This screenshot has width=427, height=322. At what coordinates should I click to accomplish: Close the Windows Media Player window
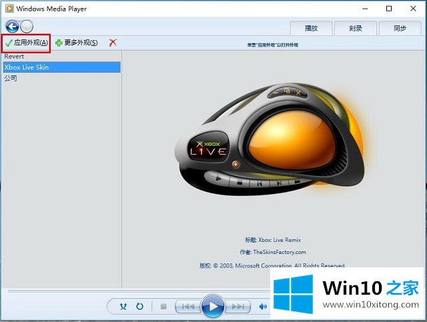pos(413,9)
